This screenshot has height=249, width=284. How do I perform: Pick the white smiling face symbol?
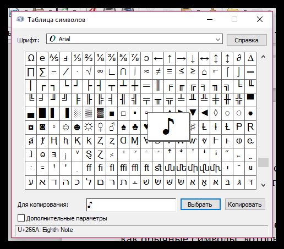[x=65, y=127]
